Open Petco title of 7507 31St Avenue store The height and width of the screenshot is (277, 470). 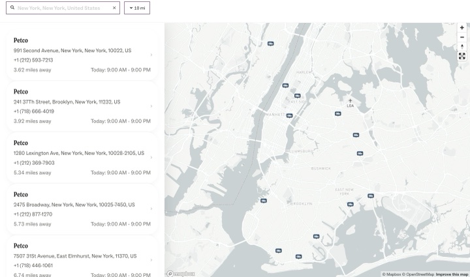(21, 246)
